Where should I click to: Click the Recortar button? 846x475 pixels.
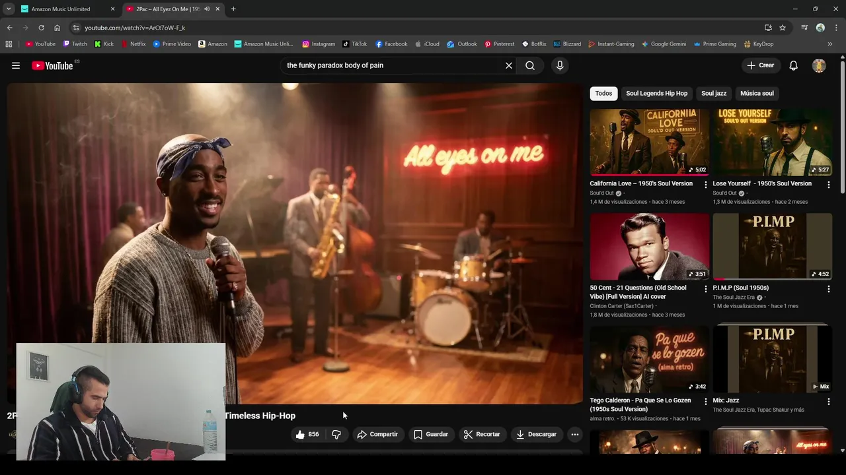coord(482,434)
